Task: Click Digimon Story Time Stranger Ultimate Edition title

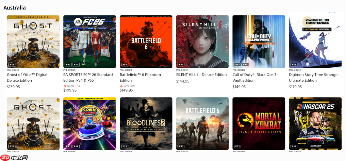Action: pos(314,78)
